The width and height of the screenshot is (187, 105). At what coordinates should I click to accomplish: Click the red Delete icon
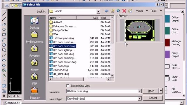pos(124,11)
